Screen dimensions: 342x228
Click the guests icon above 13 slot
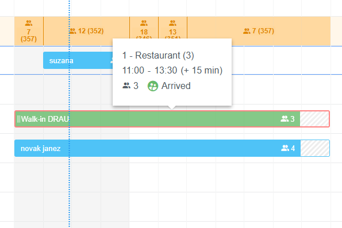coord(173,23)
